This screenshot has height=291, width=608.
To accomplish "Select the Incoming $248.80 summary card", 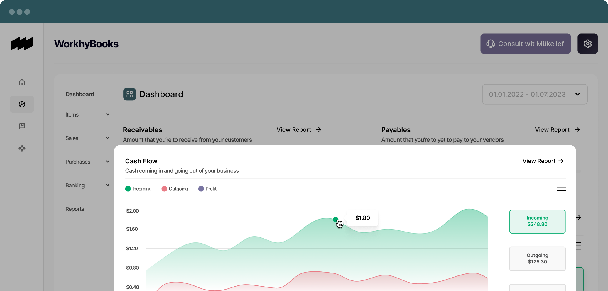I will (x=537, y=221).
